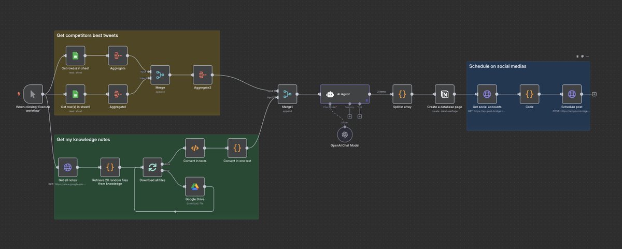Click the orange trigger lightning bolt icon
Screen dimensions: 622x249
click(x=19, y=94)
